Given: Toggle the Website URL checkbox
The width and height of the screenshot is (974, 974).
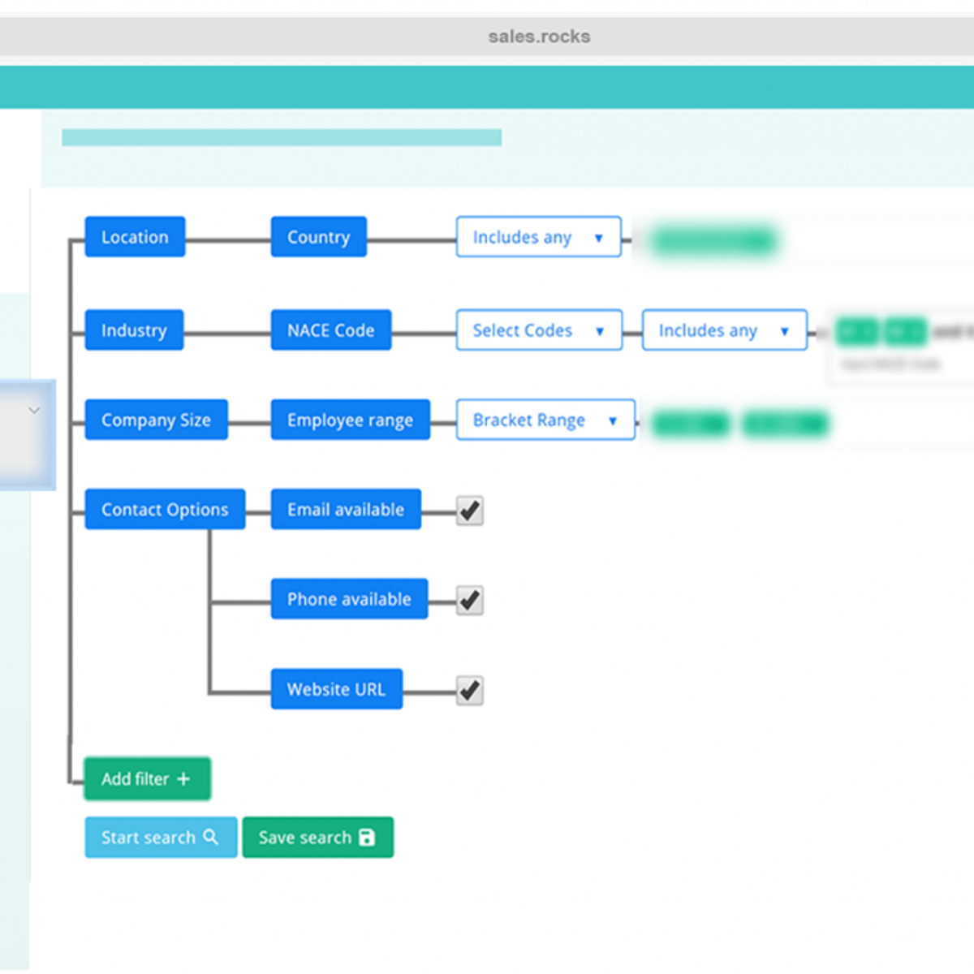Looking at the screenshot, I should coord(469,691).
